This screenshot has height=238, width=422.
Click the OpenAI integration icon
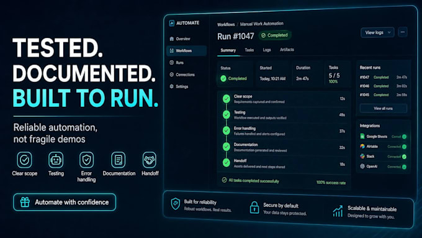pyautogui.click(x=362, y=167)
